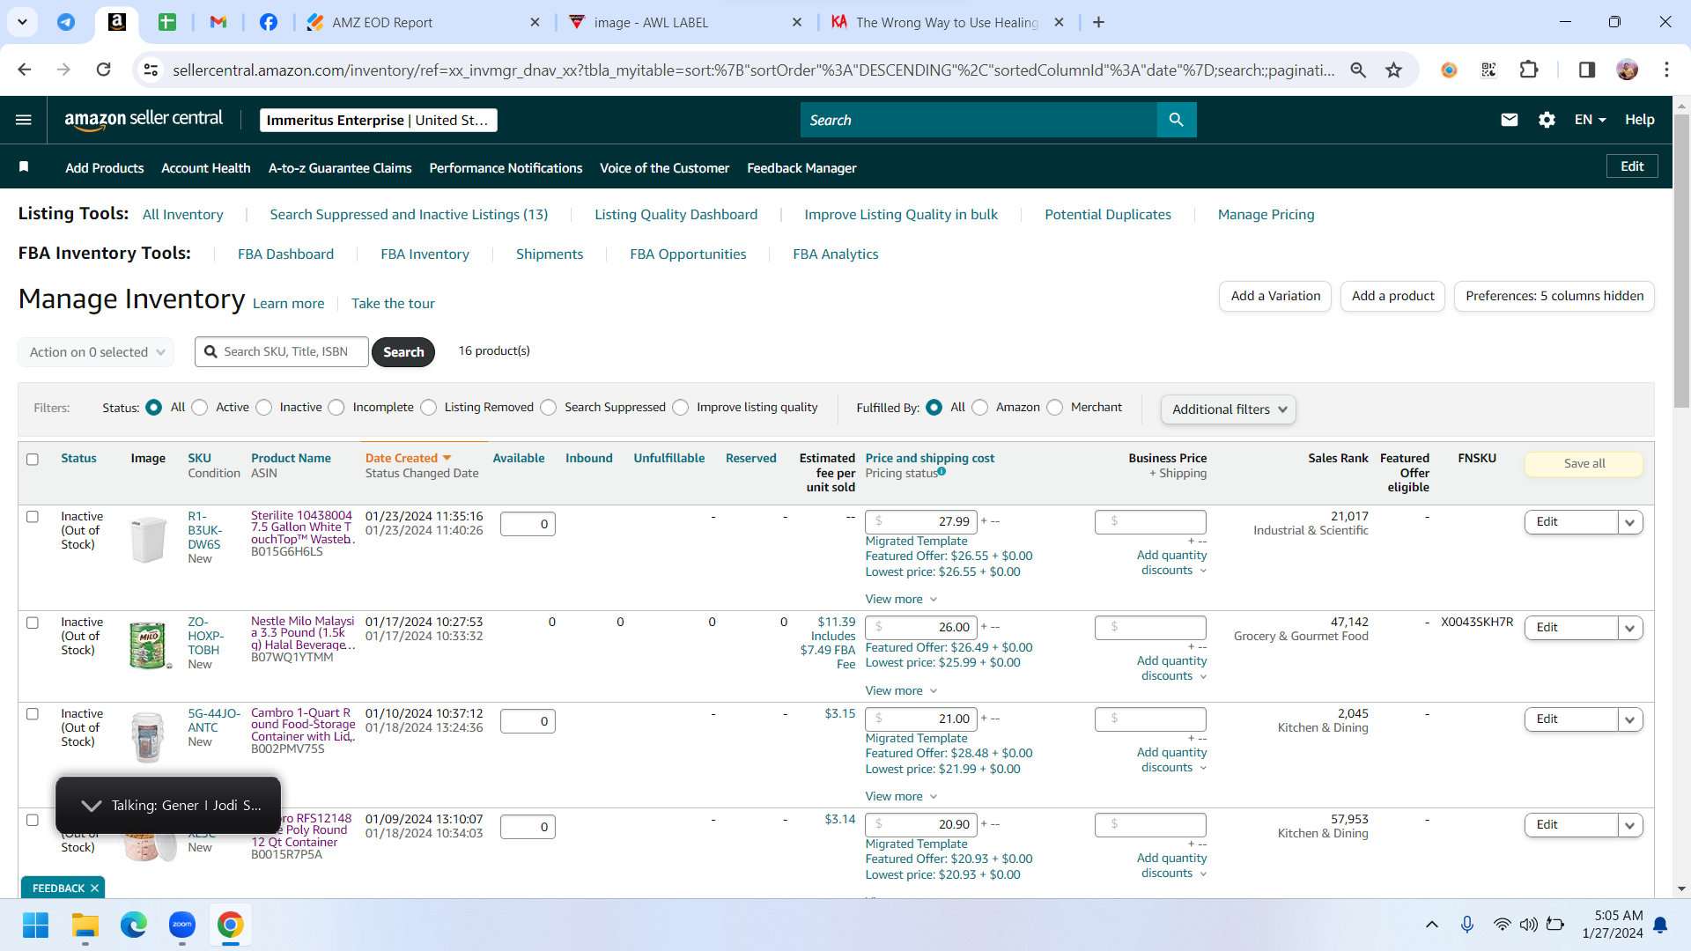The image size is (1691, 951).
Task: Click the Add a Variation button
Action: point(1275,296)
